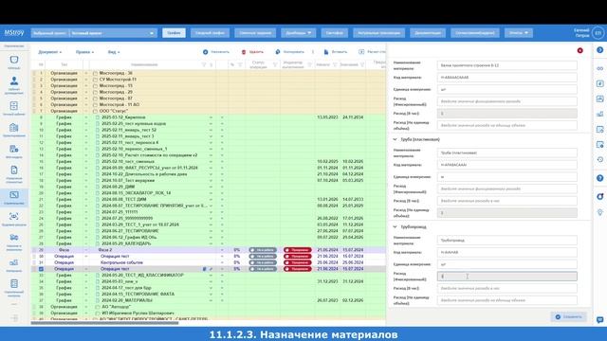The image size is (607, 341).
Task: Open the face-scan icon in left sidebar
Action: tap(14, 217)
